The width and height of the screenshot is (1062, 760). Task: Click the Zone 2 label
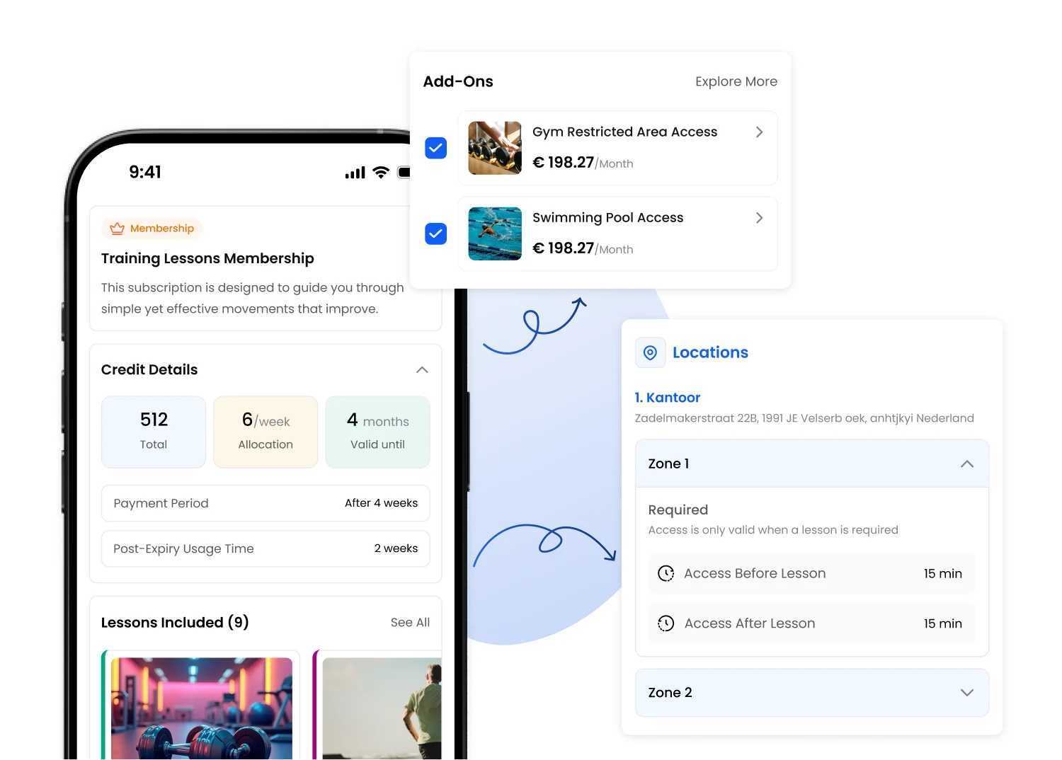[670, 693]
